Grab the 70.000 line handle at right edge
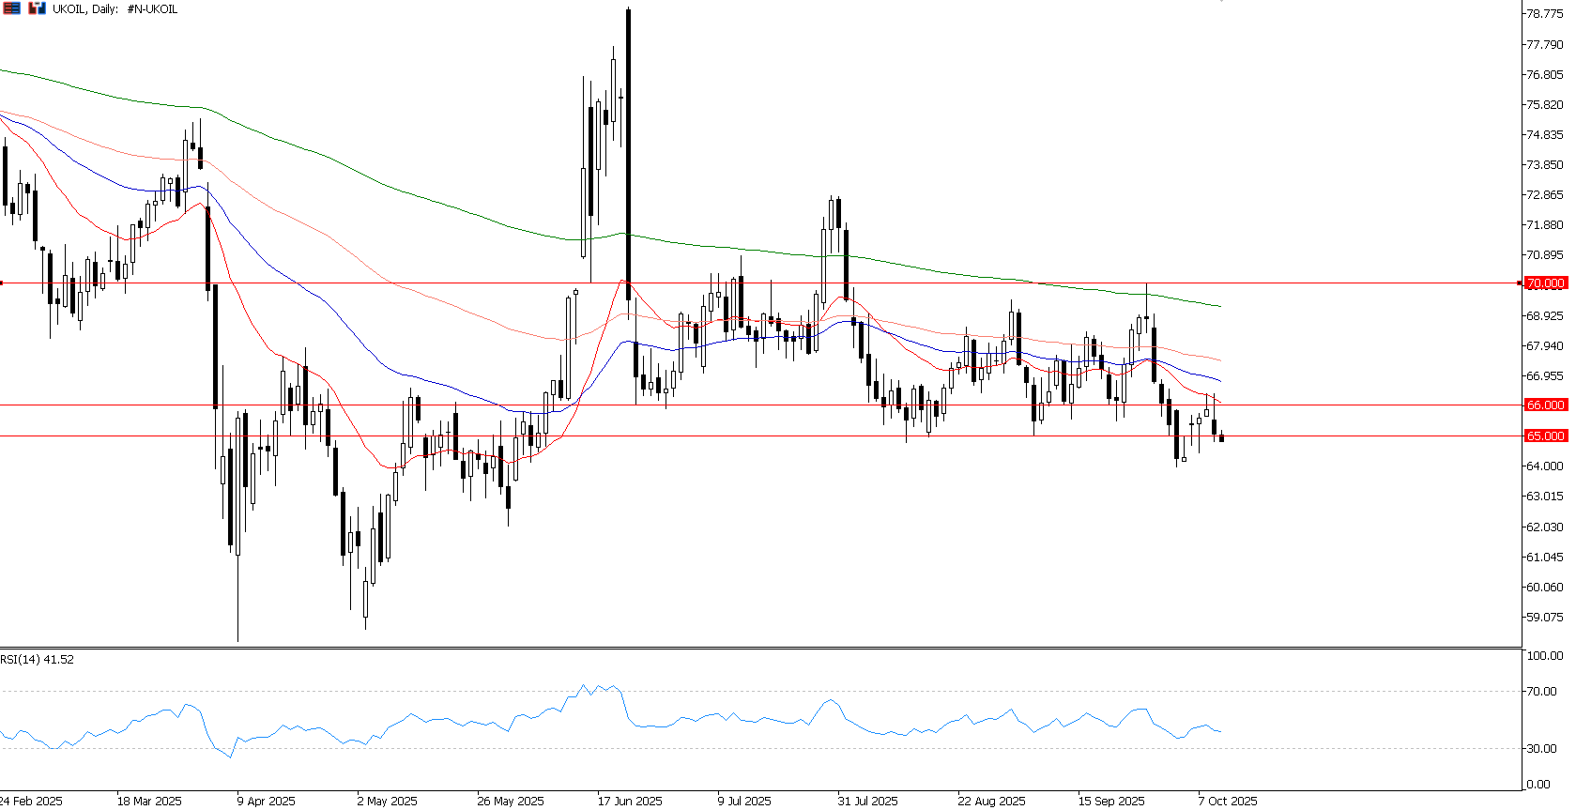1576x810 pixels. (x=1520, y=283)
